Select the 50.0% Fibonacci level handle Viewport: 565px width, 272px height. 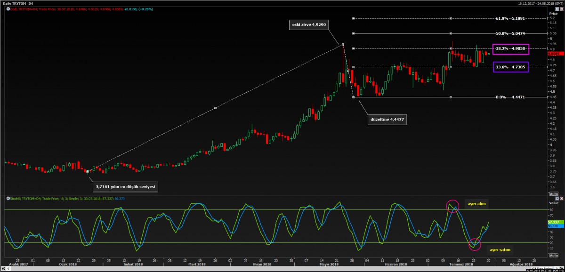(451, 34)
